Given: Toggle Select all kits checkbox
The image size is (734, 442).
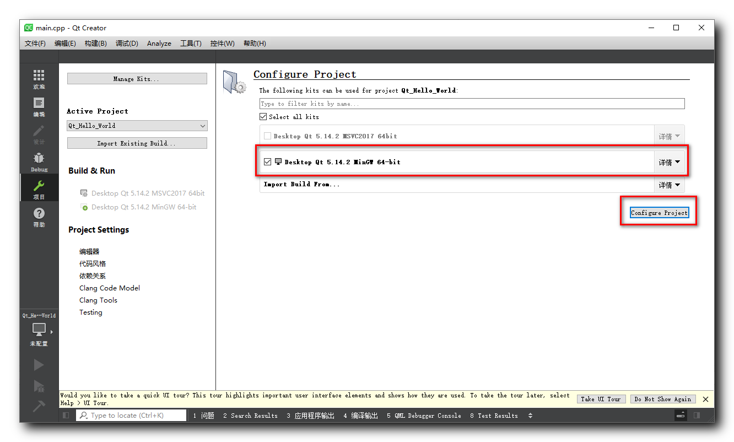Looking at the screenshot, I should pyautogui.click(x=263, y=117).
